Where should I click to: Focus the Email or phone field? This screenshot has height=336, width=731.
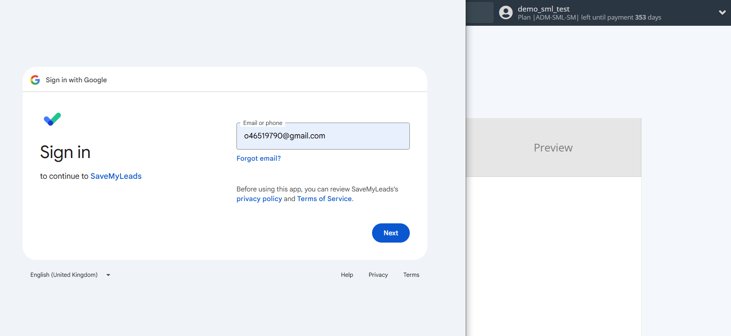click(x=323, y=136)
